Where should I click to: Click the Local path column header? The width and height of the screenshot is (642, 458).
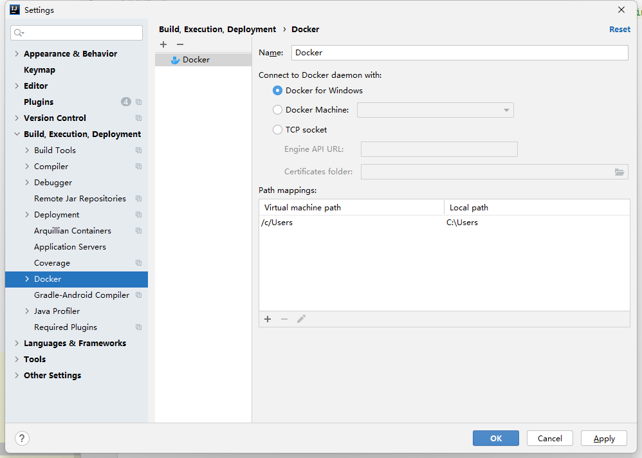point(537,208)
